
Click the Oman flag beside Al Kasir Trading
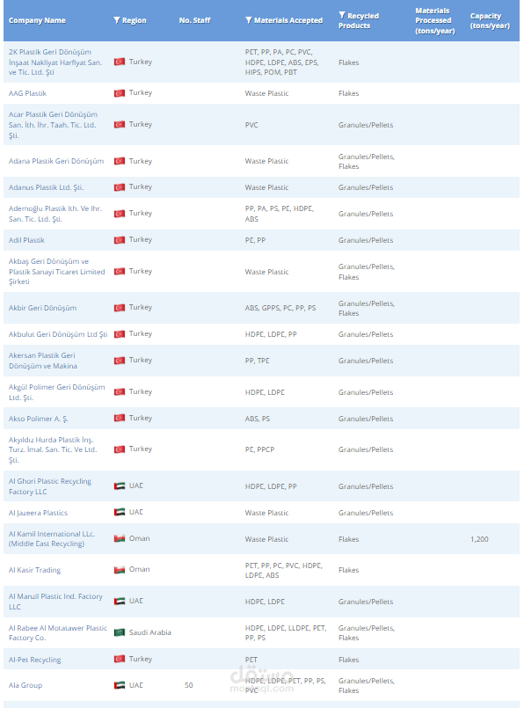[120, 570]
